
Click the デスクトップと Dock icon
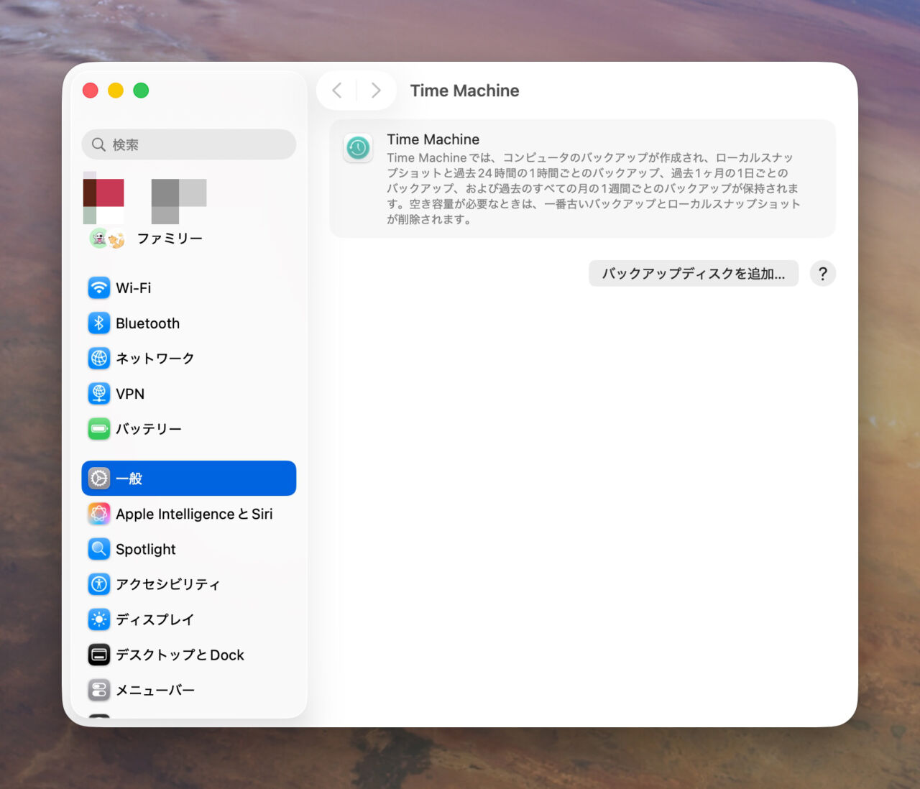point(99,655)
